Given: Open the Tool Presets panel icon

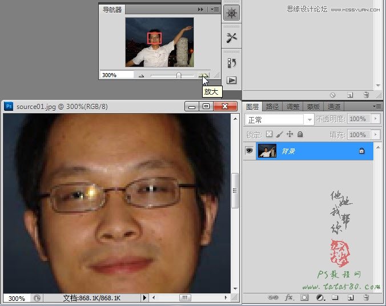Looking at the screenshot, I should pos(231,38).
